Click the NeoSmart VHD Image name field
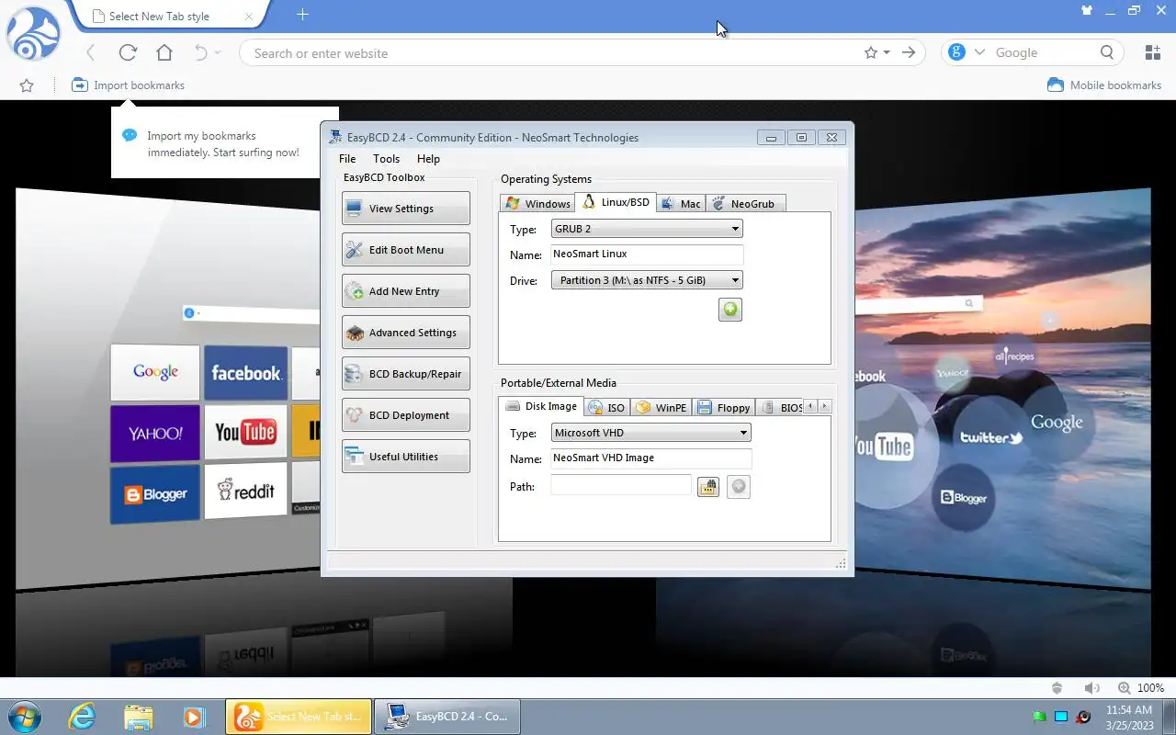The height and width of the screenshot is (735, 1176). 651,458
